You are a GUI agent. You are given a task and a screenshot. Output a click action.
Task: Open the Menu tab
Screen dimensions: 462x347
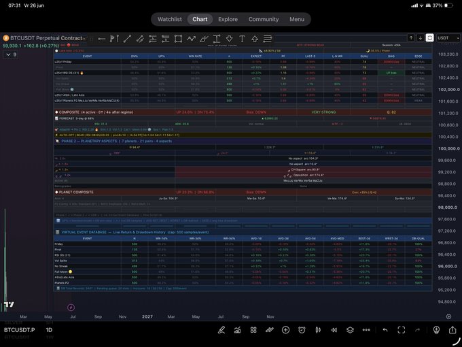[x=297, y=19]
